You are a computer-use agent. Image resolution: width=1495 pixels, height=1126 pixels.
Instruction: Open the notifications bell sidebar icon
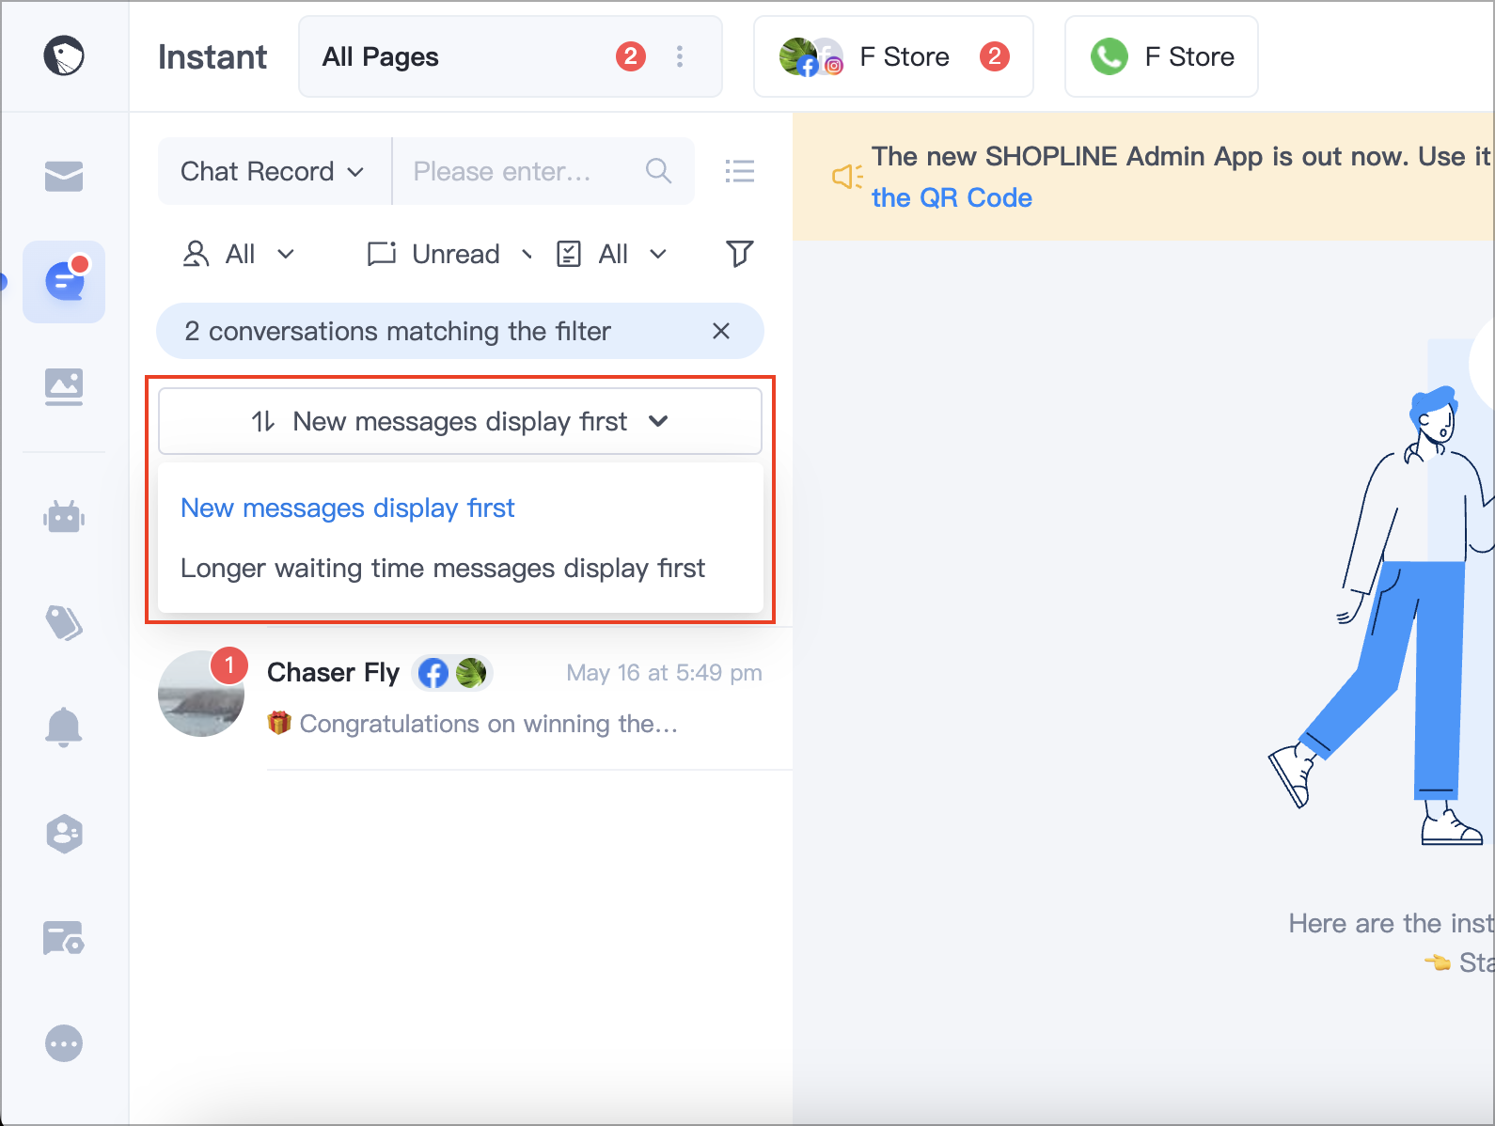click(64, 727)
